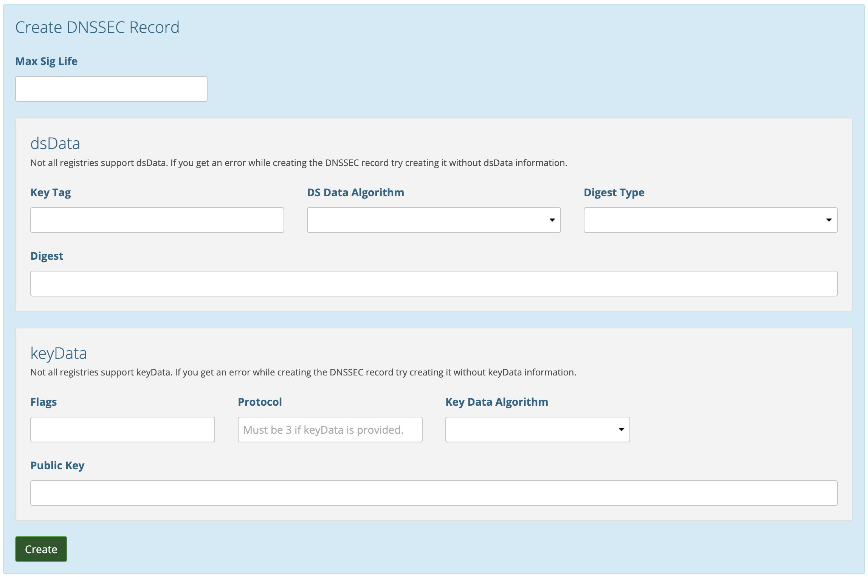Click the Digest text field
The image size is (868, 577).
[434, 284]
